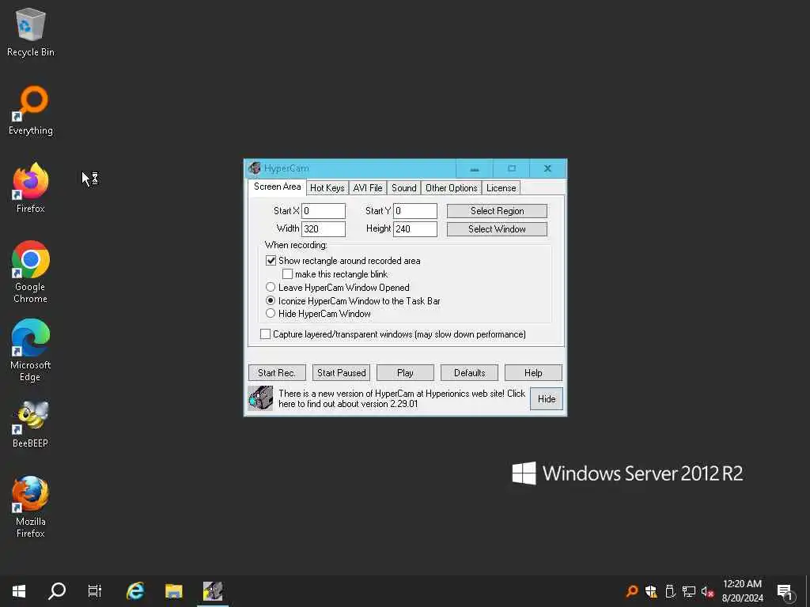Click the HyperCam camera icon near update notice

[260, 398]
